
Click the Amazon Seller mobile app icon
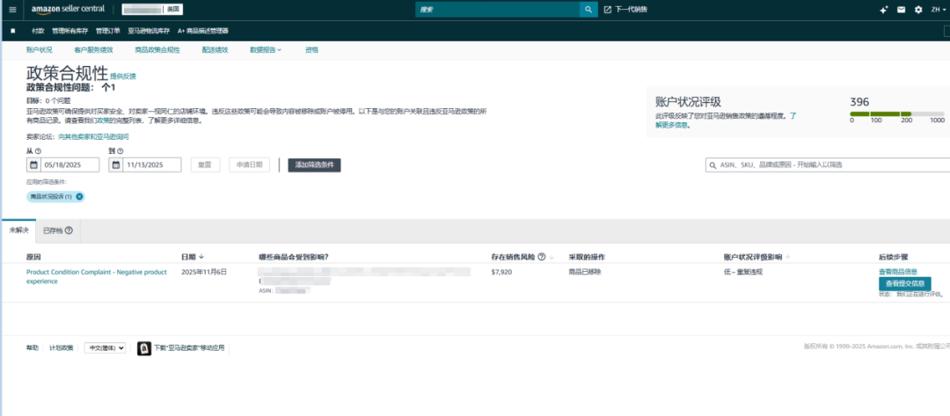coord(144,348)
